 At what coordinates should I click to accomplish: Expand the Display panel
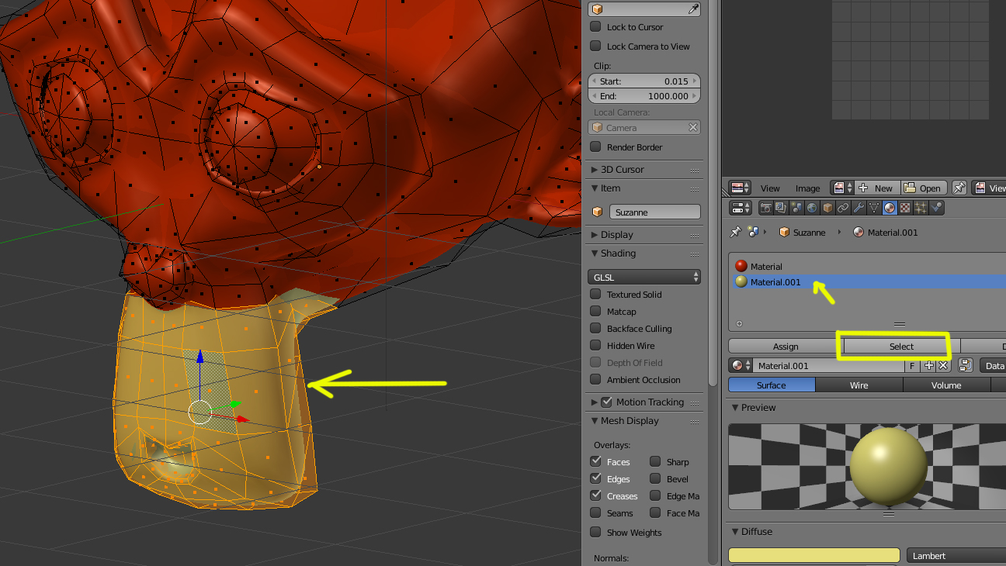coord(616,234)
